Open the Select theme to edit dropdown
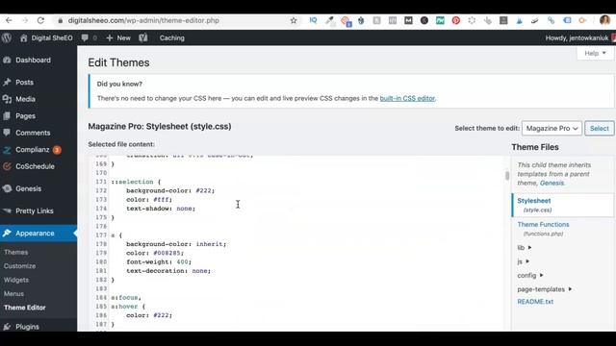 [x=552, y=128]
